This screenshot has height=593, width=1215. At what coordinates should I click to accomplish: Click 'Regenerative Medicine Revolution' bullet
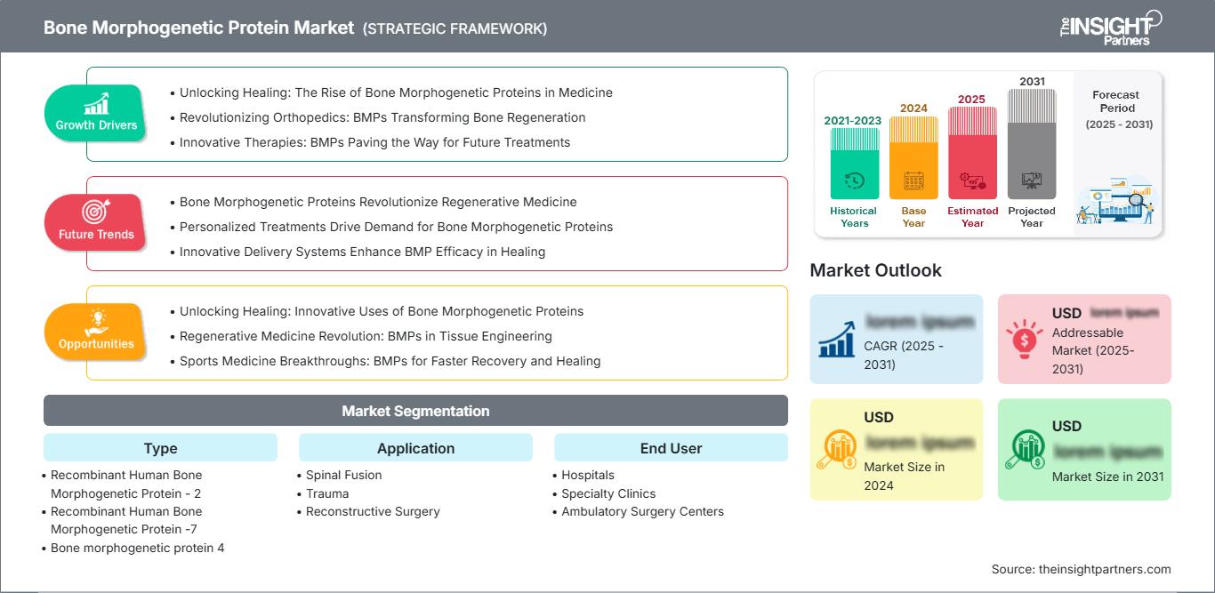pyautogui.click(x=366, y=336)
